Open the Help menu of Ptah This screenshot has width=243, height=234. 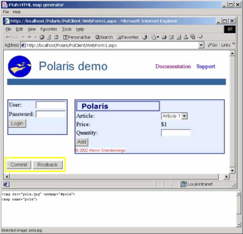16,12
